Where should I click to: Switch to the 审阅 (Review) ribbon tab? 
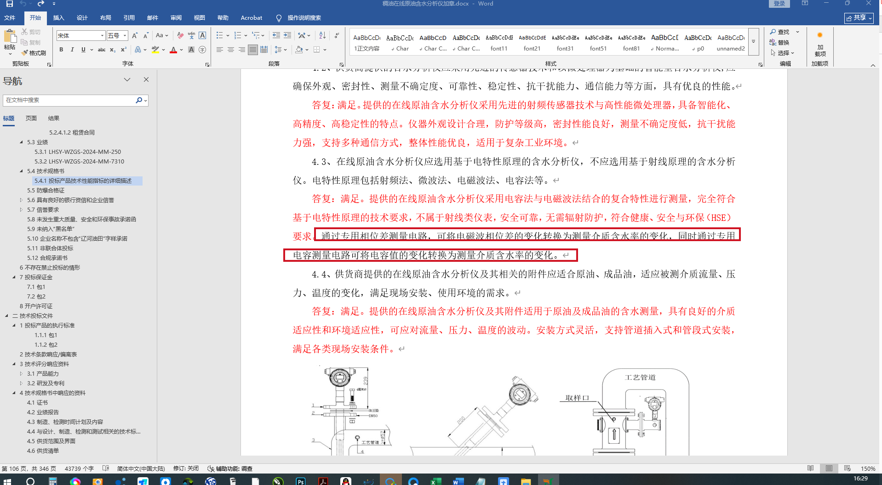pos(176,18)
